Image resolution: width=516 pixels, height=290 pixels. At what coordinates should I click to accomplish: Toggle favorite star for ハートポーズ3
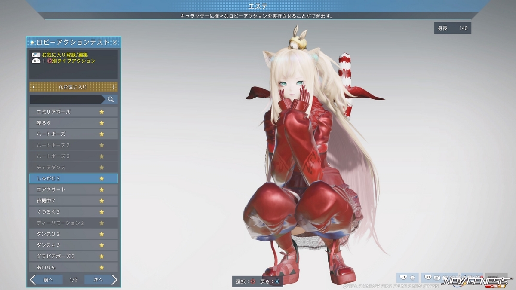coord(102,156)
